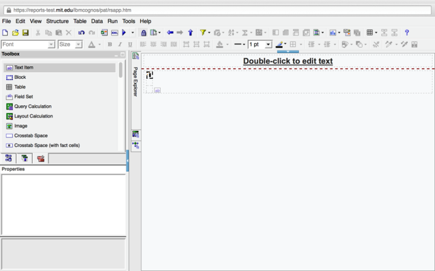Image resolution: width=435 pixels, height=271 pixels.
Task: Toggle Underline formatting
Action: pos(130,45)
